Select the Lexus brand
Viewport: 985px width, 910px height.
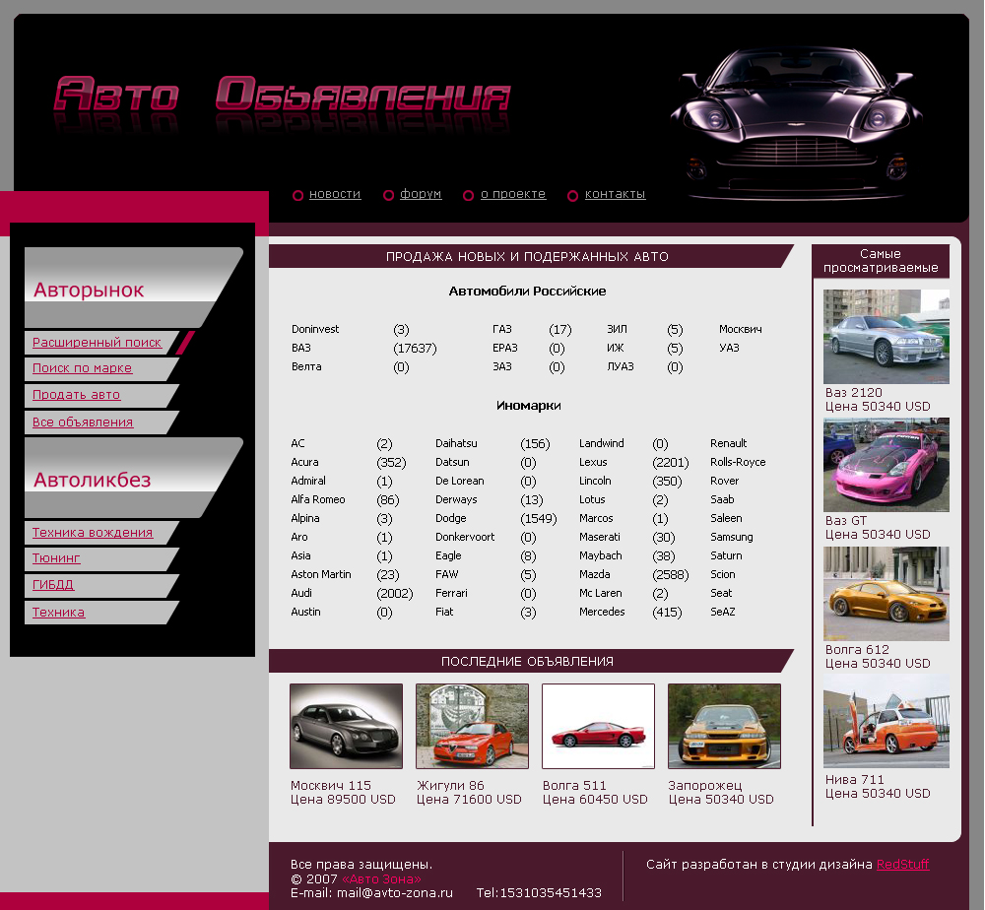[593, 462]
